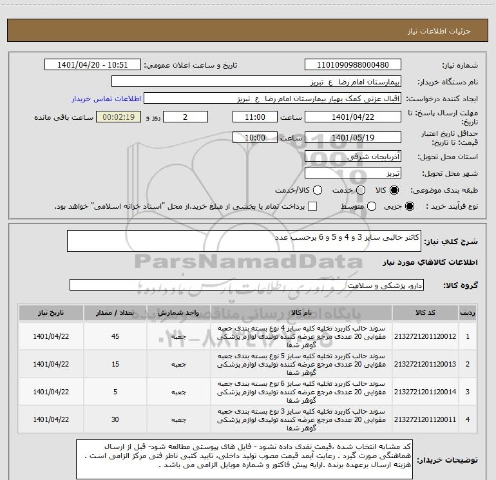496x480 pixels.
Task: Open the اطلاعات تماس خریدار link
Action: tap(106, 99)
